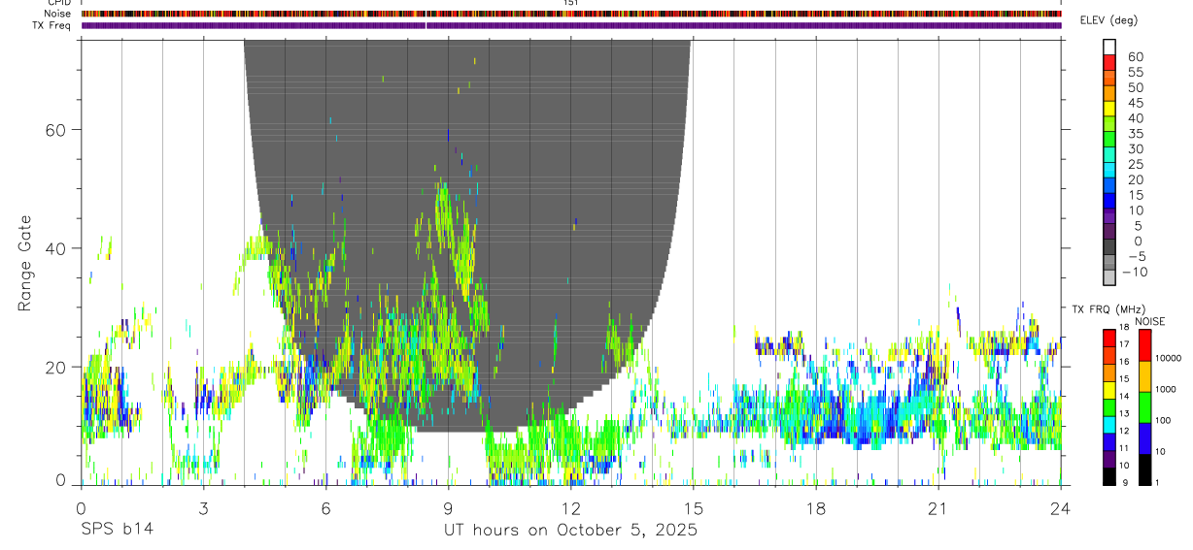The width and height of the screenshot is (1193, 550).
Task: Click the "UT hours on October 5, 2025" label
Action: pyautogui.click(x=570, y=530)
